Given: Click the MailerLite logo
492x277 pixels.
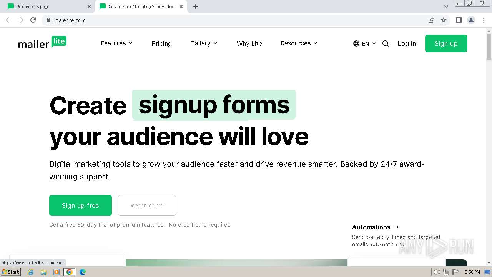Looking at the screenshot, I should (42, 42).
